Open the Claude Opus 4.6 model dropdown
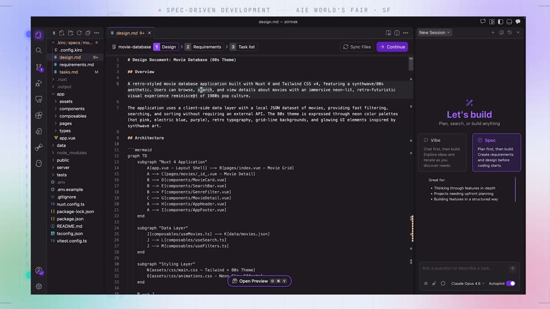This screenshot has width=550, height=309. point(467,283)
